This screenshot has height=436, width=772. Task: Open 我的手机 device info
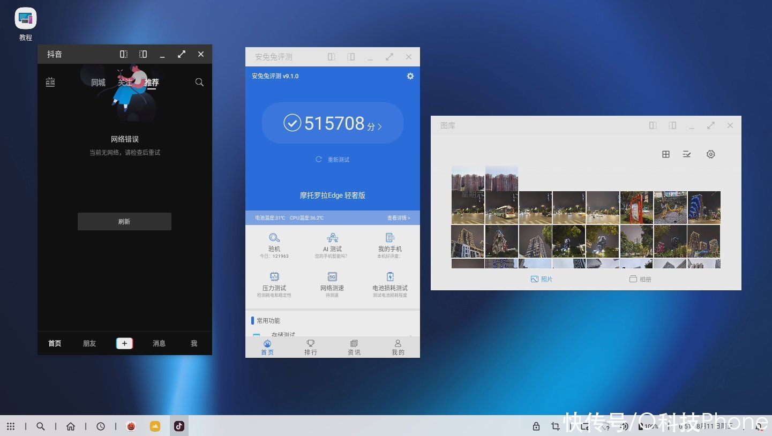[x=389, y=245]
